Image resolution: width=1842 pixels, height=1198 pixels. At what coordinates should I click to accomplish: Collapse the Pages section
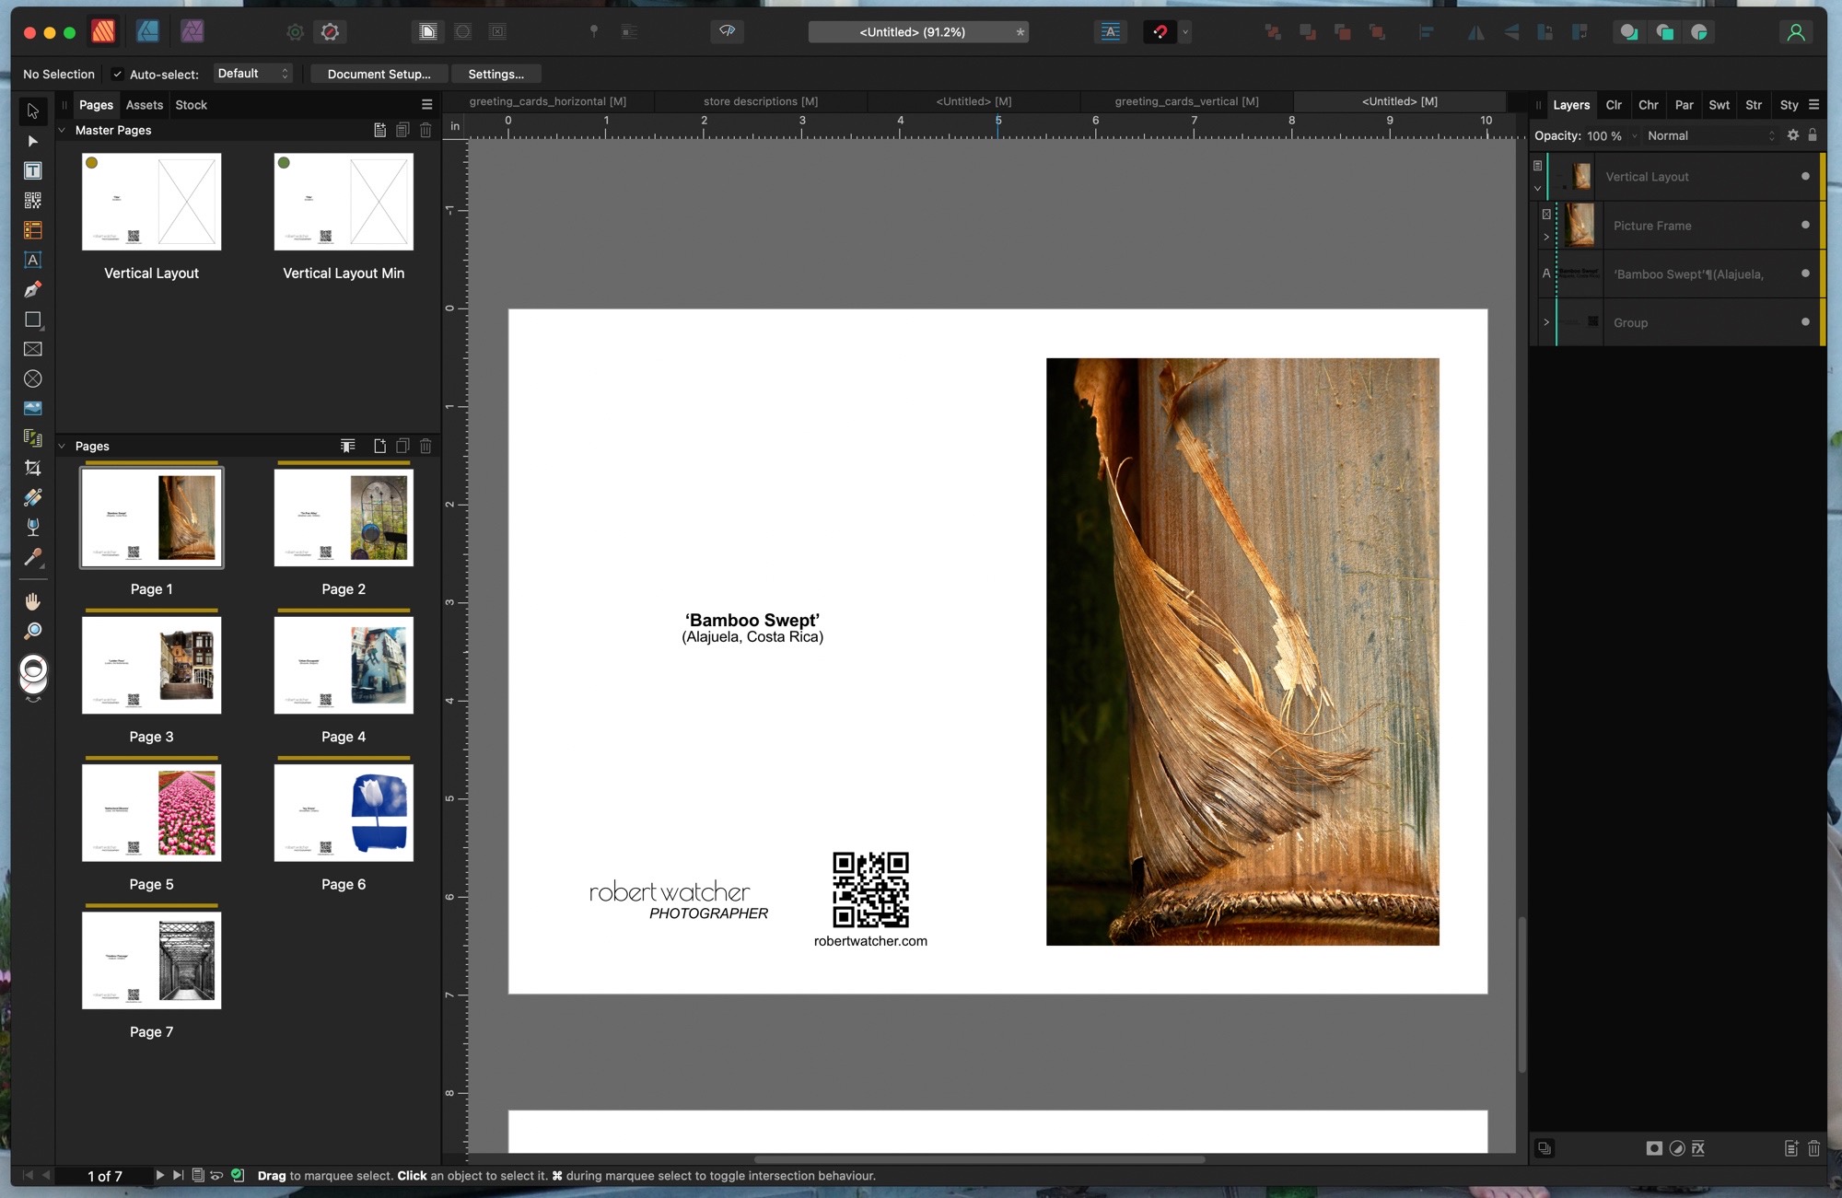(x=62, y=447)
